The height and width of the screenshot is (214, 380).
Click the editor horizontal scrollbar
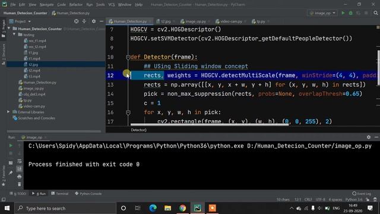[x=210, y=124]
